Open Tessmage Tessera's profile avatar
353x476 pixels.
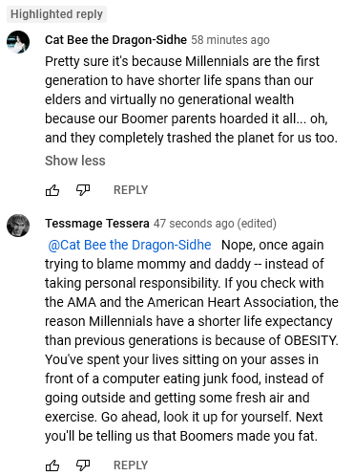pyautogui.click(x=18, y=226)
